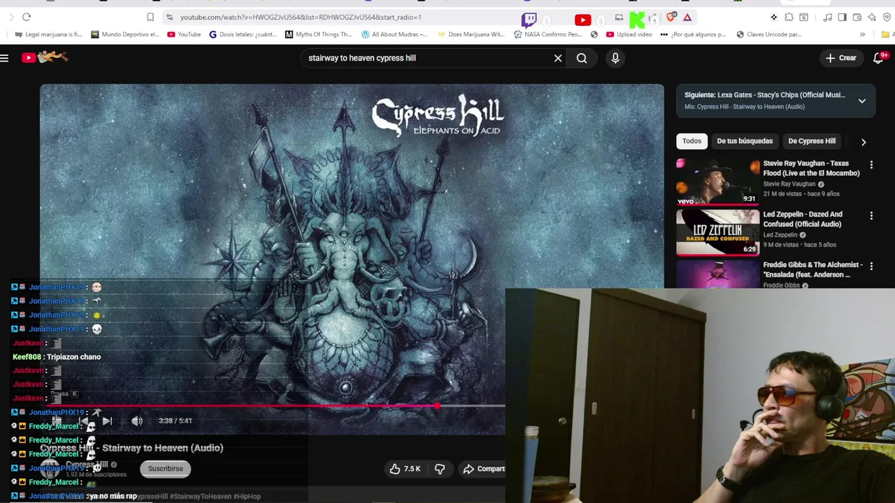Image resolution: width=895 pixels, height=503 pixels.
Task: Open YouTube bookmark in bookmarks bar
Action: pos(184,34)
